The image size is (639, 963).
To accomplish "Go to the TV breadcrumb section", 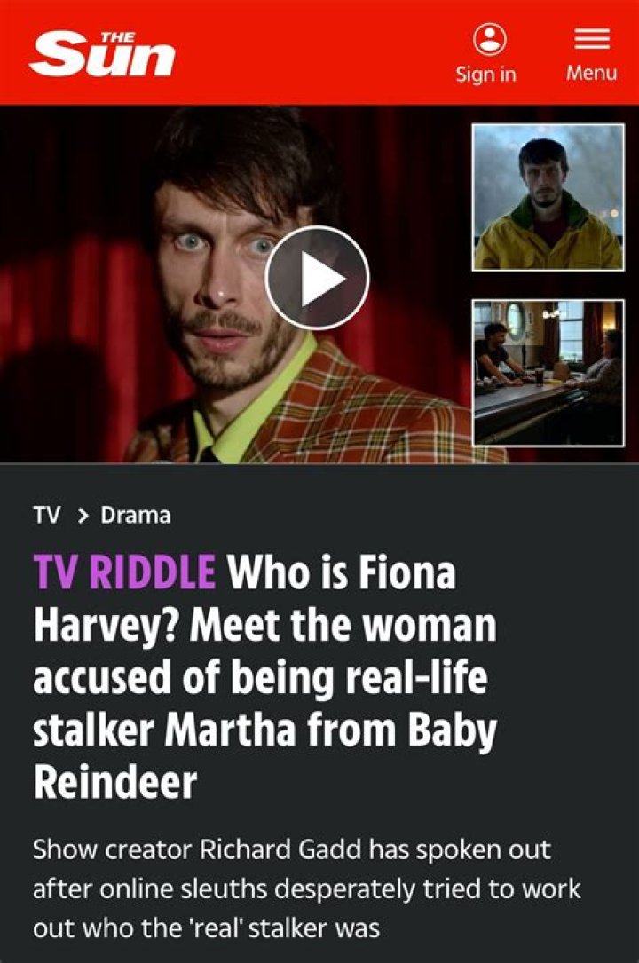I will coord(47,515).
